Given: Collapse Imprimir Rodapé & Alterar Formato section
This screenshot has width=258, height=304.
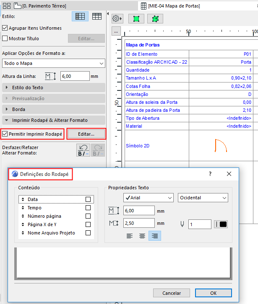Looking at the screenshot, I should pos(54,120).
